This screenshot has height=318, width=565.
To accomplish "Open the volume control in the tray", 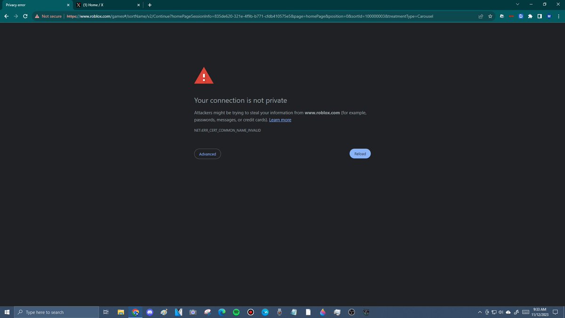I will [501, 312].
